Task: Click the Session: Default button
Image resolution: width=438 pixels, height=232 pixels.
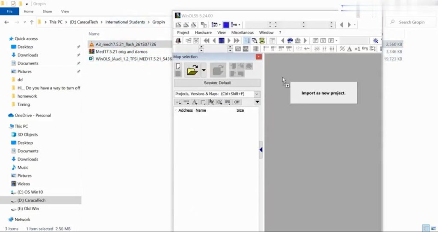Action: coord(217,83)
